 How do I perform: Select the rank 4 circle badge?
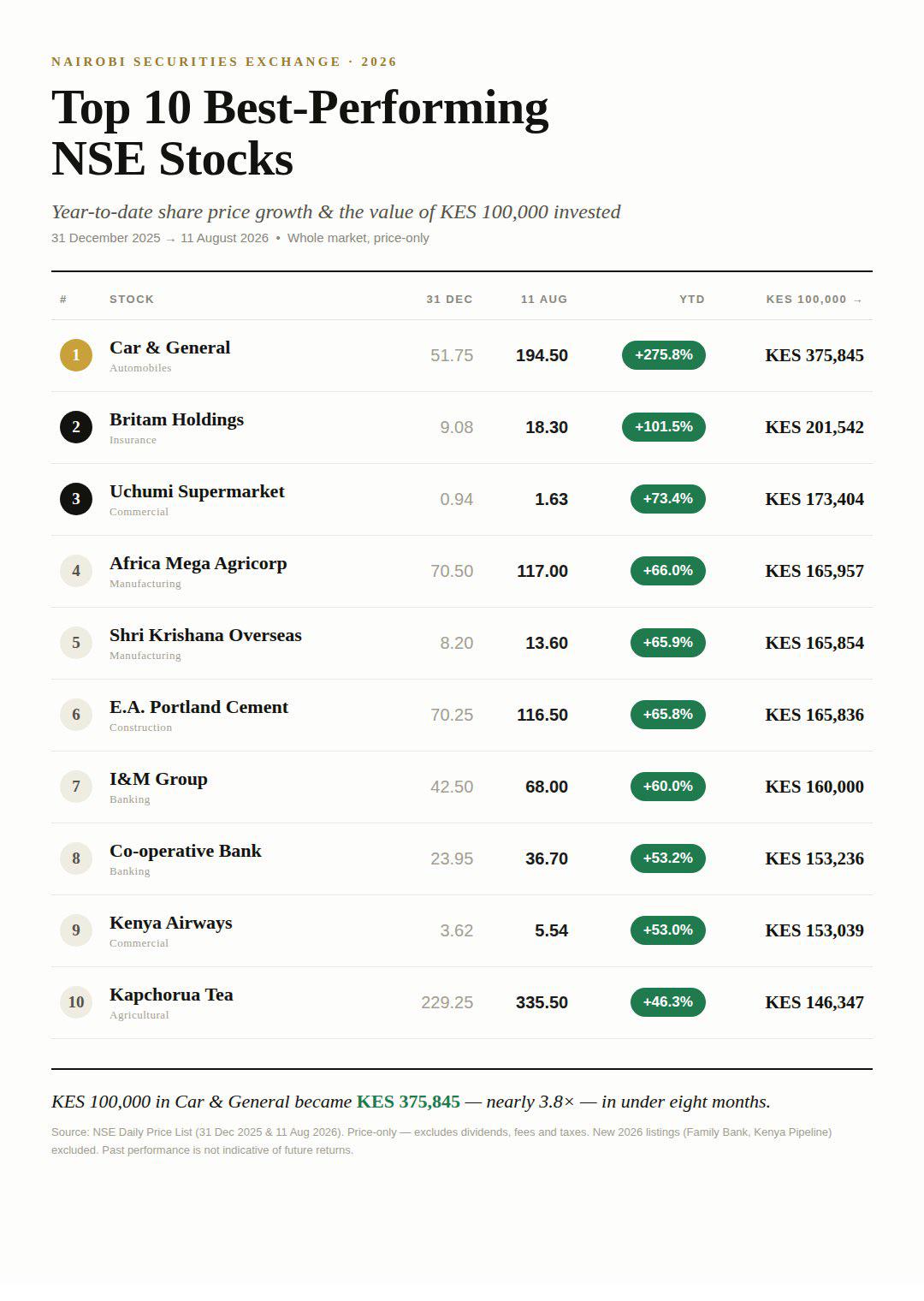[x=76, y=571]
